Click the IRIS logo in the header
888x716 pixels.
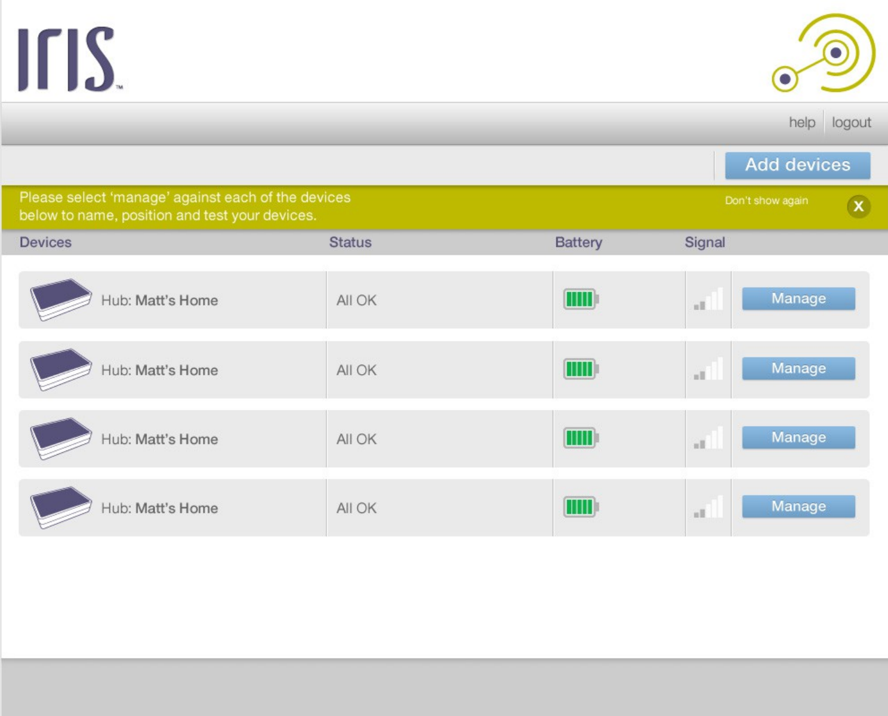click(x=70, y=59)
